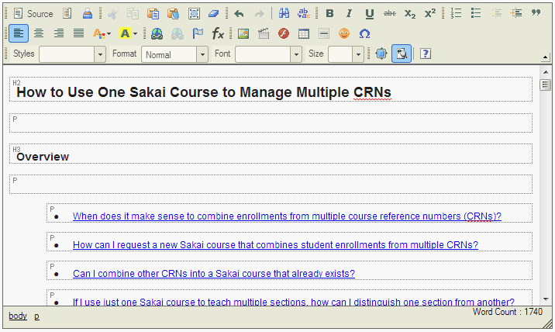Maximize the editor
The width and height of the screenshot is (555, 332).
381,54
